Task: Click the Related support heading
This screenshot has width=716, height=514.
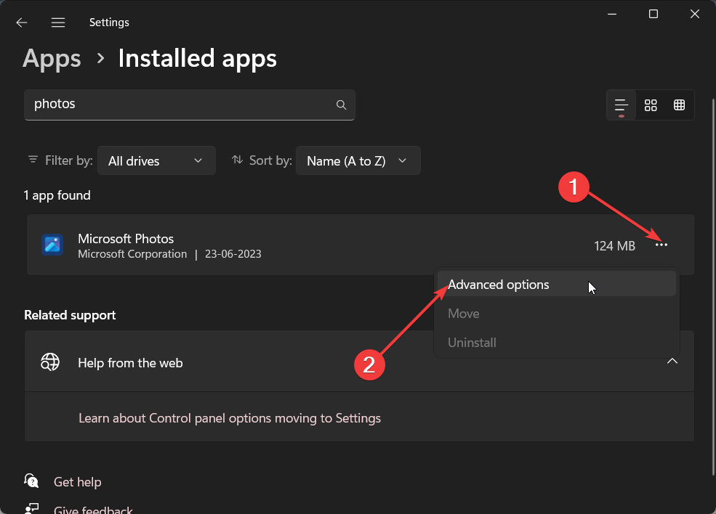Action: pyautogui.click(x=70, y=315)
